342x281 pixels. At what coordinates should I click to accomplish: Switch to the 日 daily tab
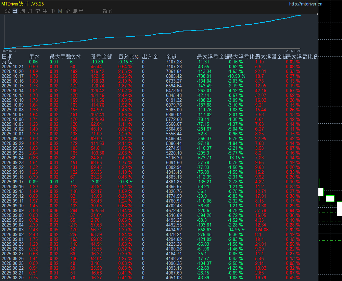15,11
